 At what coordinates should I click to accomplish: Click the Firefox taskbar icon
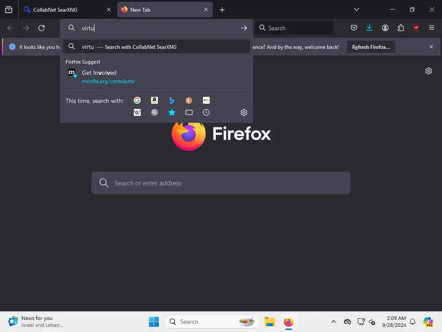coord(288,322)
